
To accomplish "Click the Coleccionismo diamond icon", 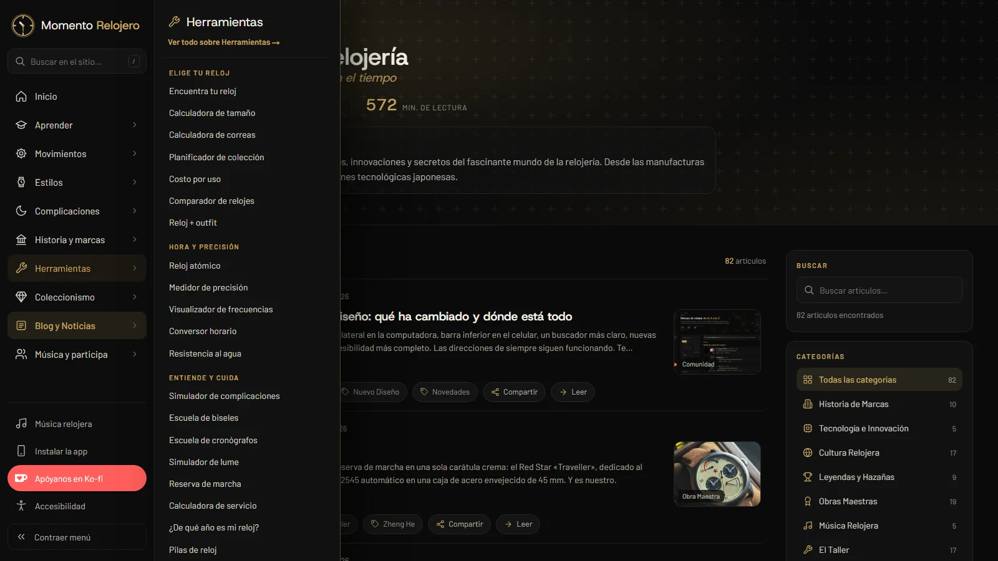I will tap(21, 297).
